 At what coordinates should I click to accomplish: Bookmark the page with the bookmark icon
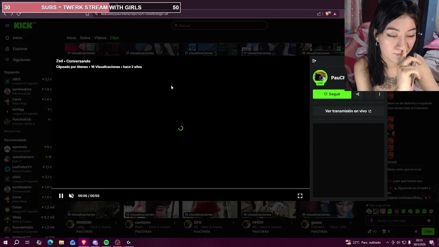pos(87,14)
